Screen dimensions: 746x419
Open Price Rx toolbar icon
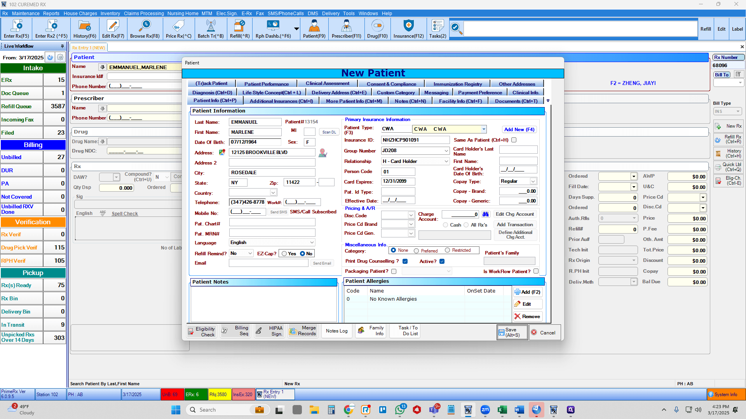(179, 29)
